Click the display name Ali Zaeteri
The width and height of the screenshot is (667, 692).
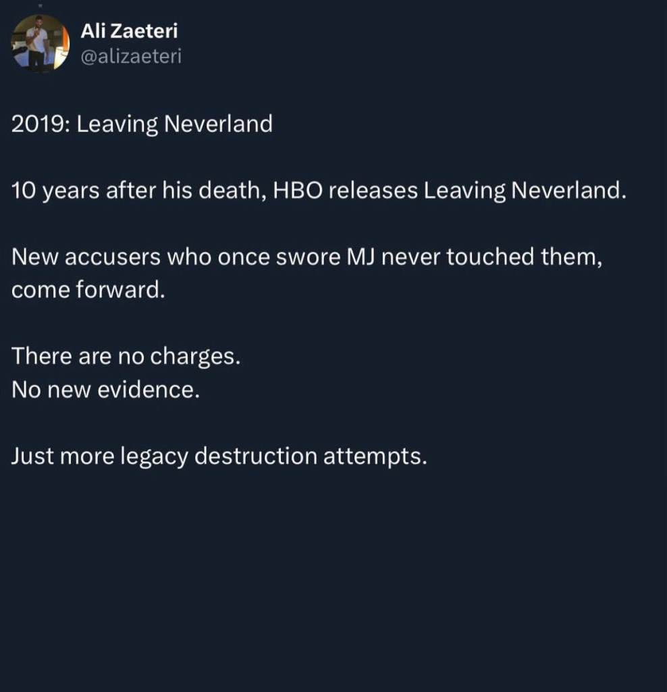129,31
